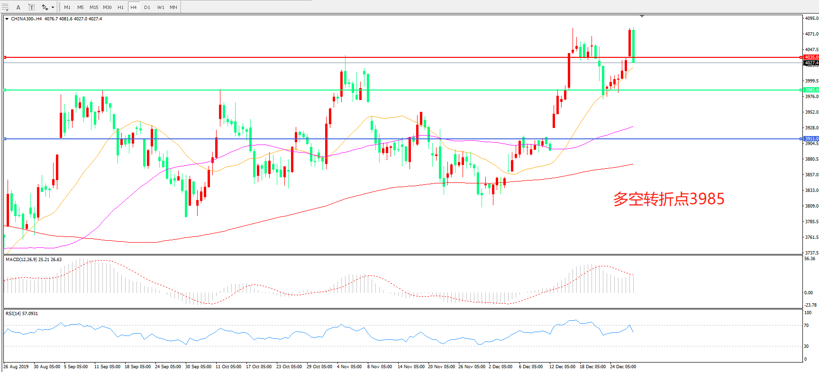Switch to M15 timeframe

pyautogui.click(x=94, y=7)
